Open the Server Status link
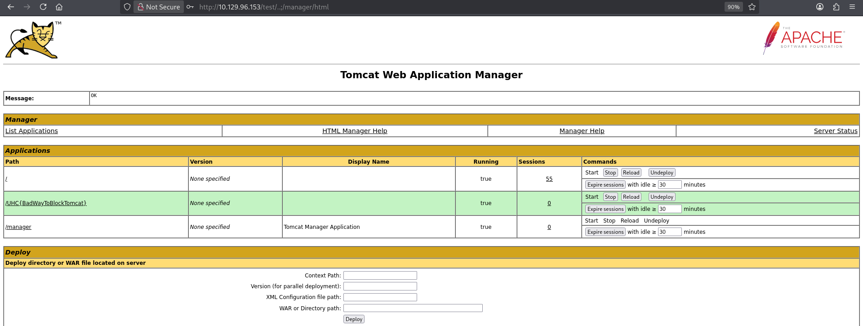Image resolution: width=863 pixels, height=326 pixels. [x=836, y=131]
